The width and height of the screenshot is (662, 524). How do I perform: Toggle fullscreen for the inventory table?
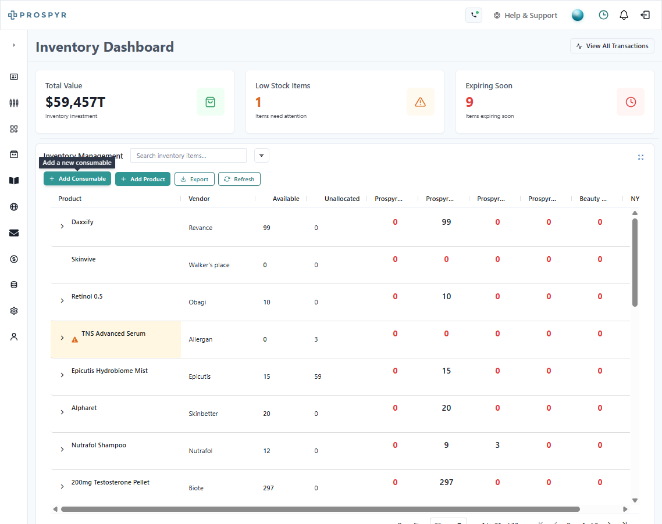tap(640, 157)
